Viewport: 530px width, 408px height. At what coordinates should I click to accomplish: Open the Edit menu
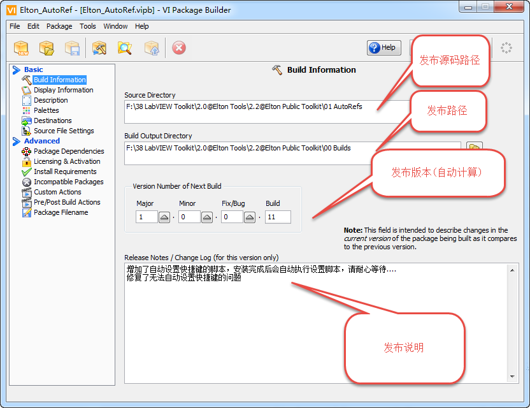click(33, 26)
